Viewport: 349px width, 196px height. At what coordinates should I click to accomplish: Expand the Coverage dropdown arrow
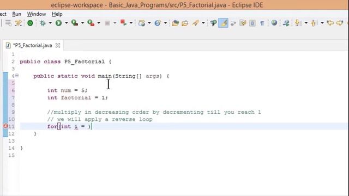82,23
